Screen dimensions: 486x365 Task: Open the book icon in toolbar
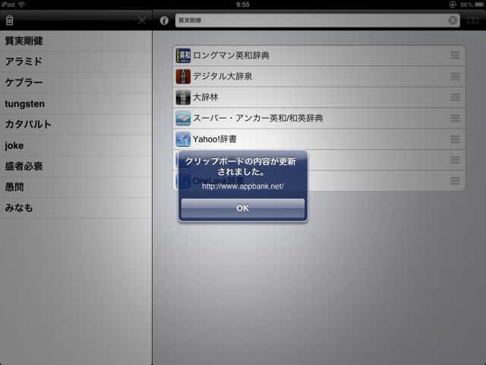(473, 21)
